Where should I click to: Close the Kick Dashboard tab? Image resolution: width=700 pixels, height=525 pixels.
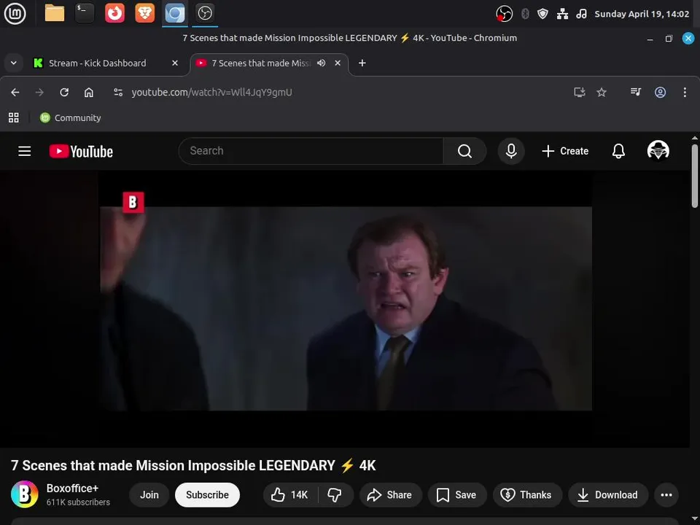click(175, 63)
